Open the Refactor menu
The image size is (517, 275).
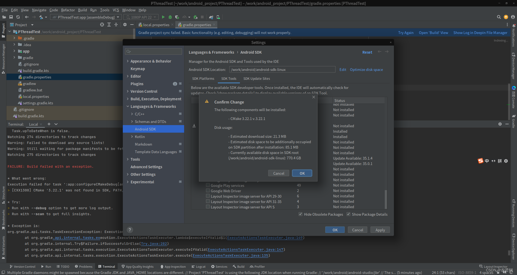pos(68,10)
